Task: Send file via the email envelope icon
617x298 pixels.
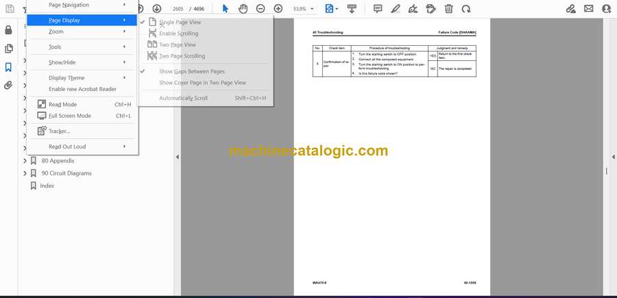Action: [589, 9]
